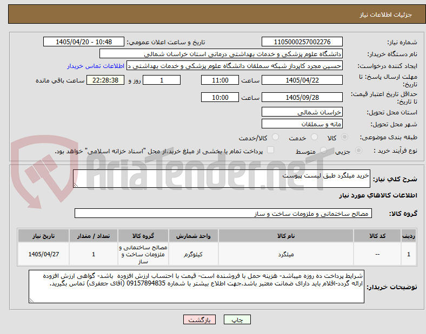
Task: Click the buyer notes text area
Action: click(x=196, y=287)
